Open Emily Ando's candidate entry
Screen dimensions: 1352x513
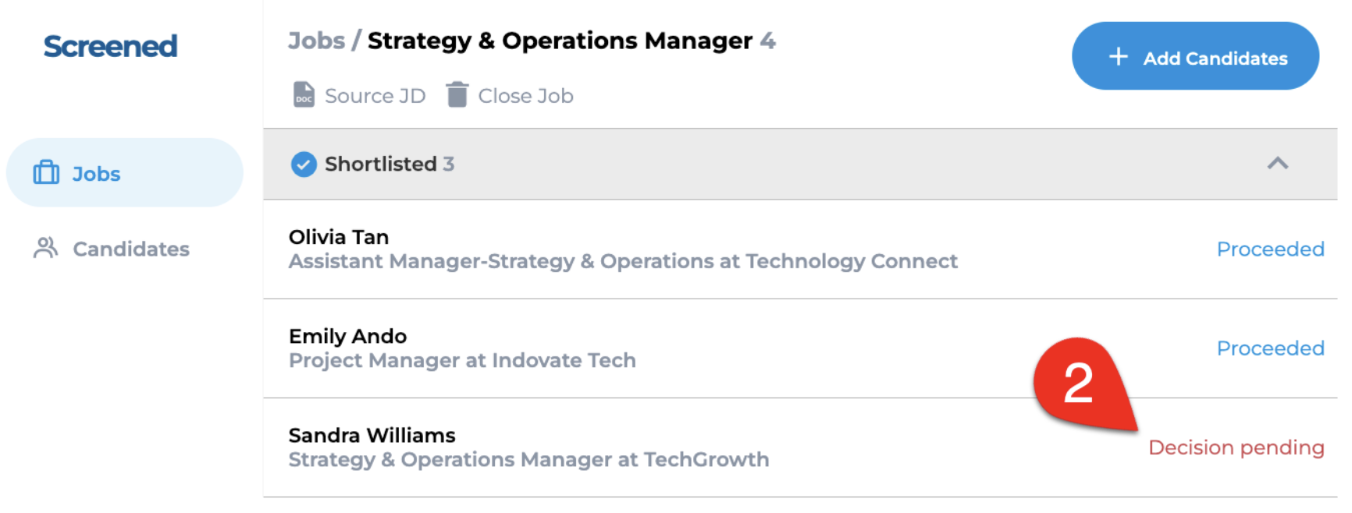click(800, 348)
